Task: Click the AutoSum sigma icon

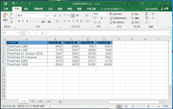Action: (x=146, y=14)
